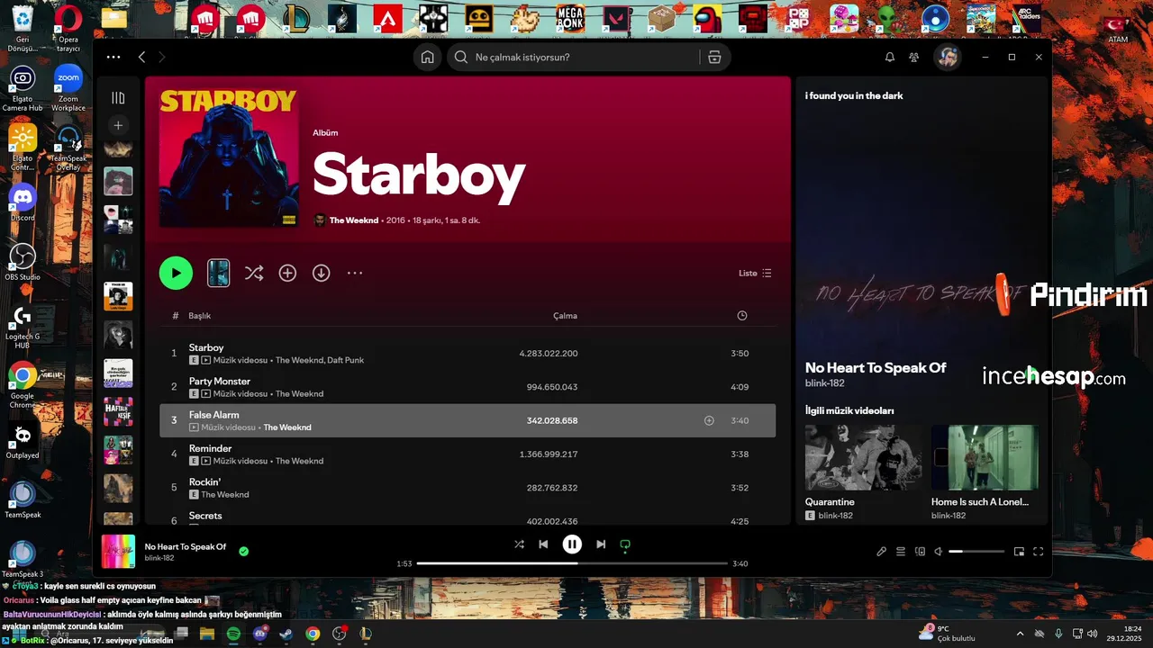Image resolution: width=1153 pixels, height=648 pixels.
Task: Open lyrics microphone icon in player bar
Action: point(882,551)
